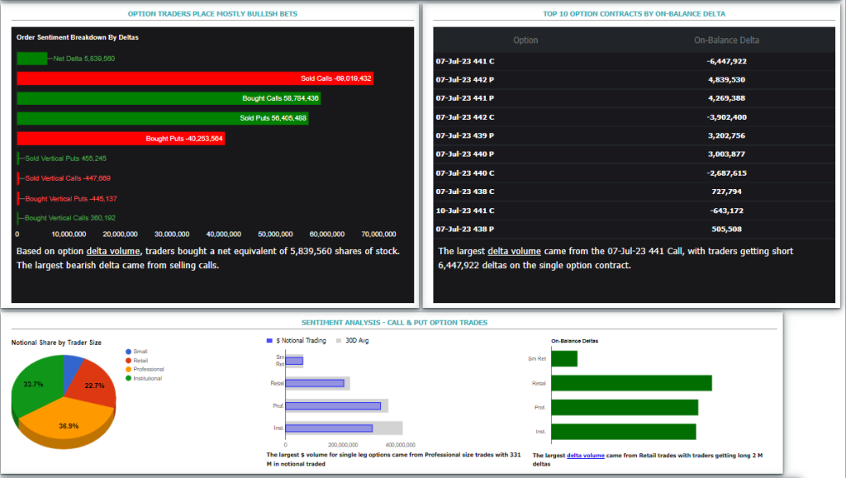Click the Prof. On-Balance Deltas green bar
The width and height of the screenshot is (846, 478).
click(x=625, y=407)
